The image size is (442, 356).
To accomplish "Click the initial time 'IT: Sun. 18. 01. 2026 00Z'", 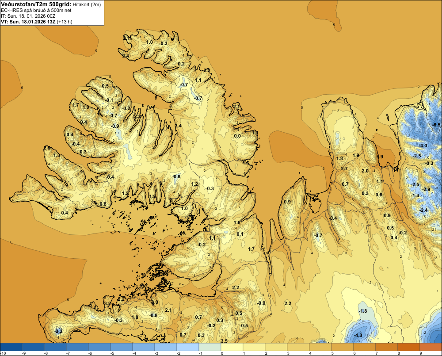I will 28,16.
